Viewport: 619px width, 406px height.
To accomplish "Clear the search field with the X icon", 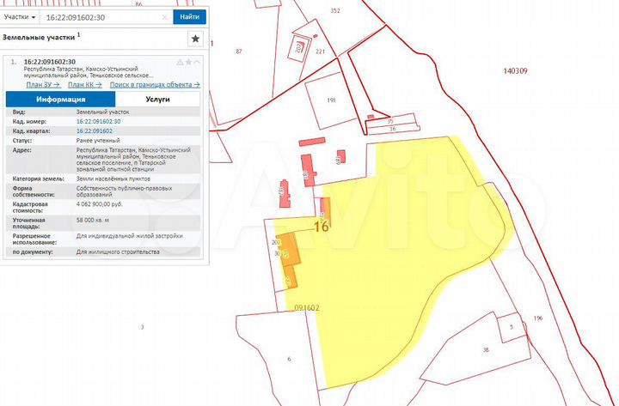I will [x=163, y=17].
